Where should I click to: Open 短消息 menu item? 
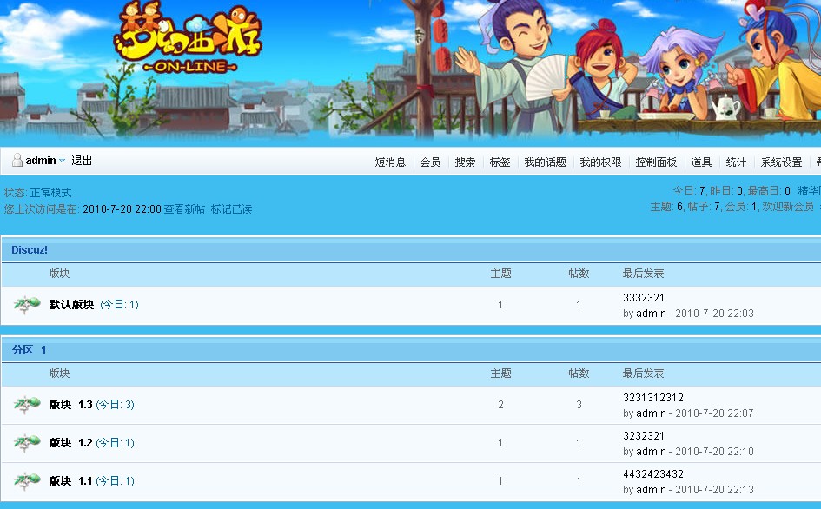pos(390,162)
